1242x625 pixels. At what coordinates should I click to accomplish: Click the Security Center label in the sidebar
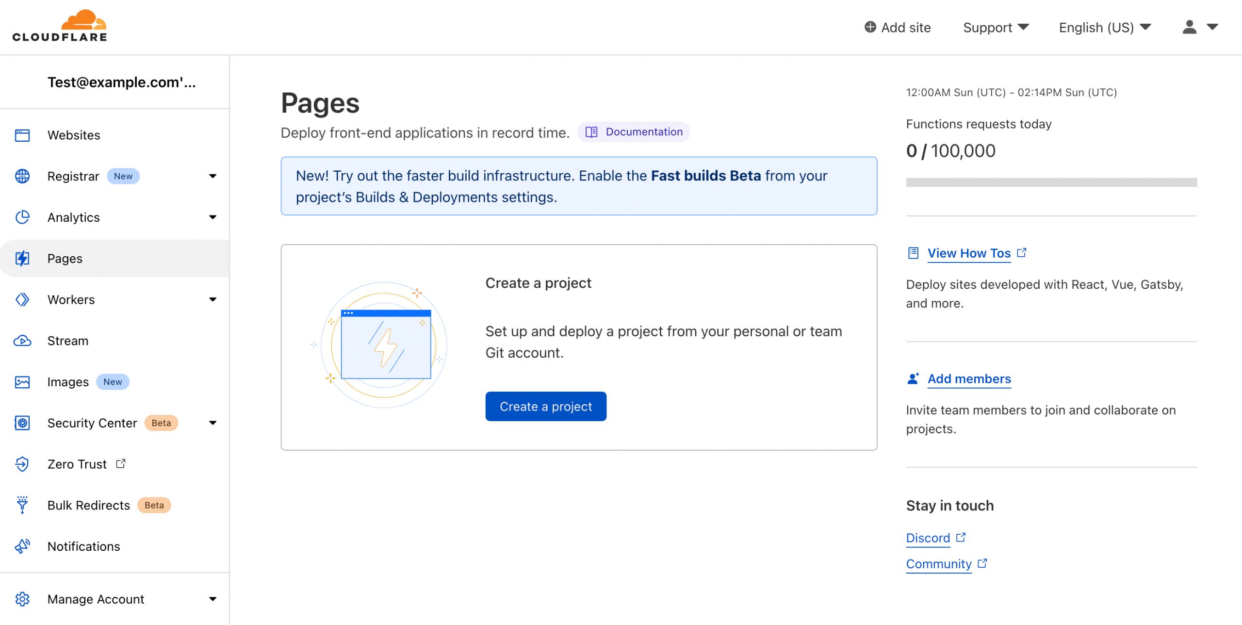92,423
